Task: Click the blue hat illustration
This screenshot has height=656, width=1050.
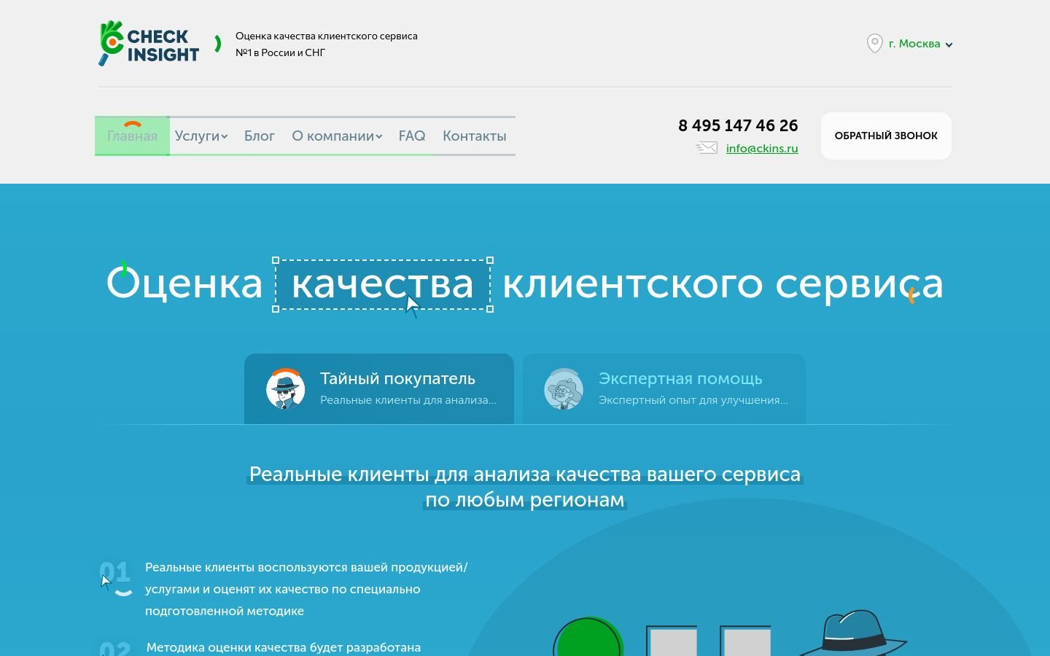Action: click(x=853, y=633)
